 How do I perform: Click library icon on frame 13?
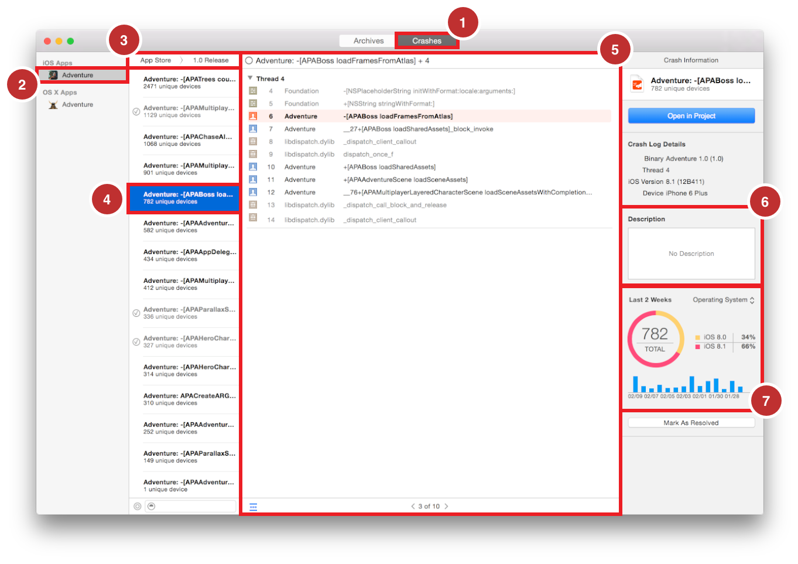[x=253, y=204]
